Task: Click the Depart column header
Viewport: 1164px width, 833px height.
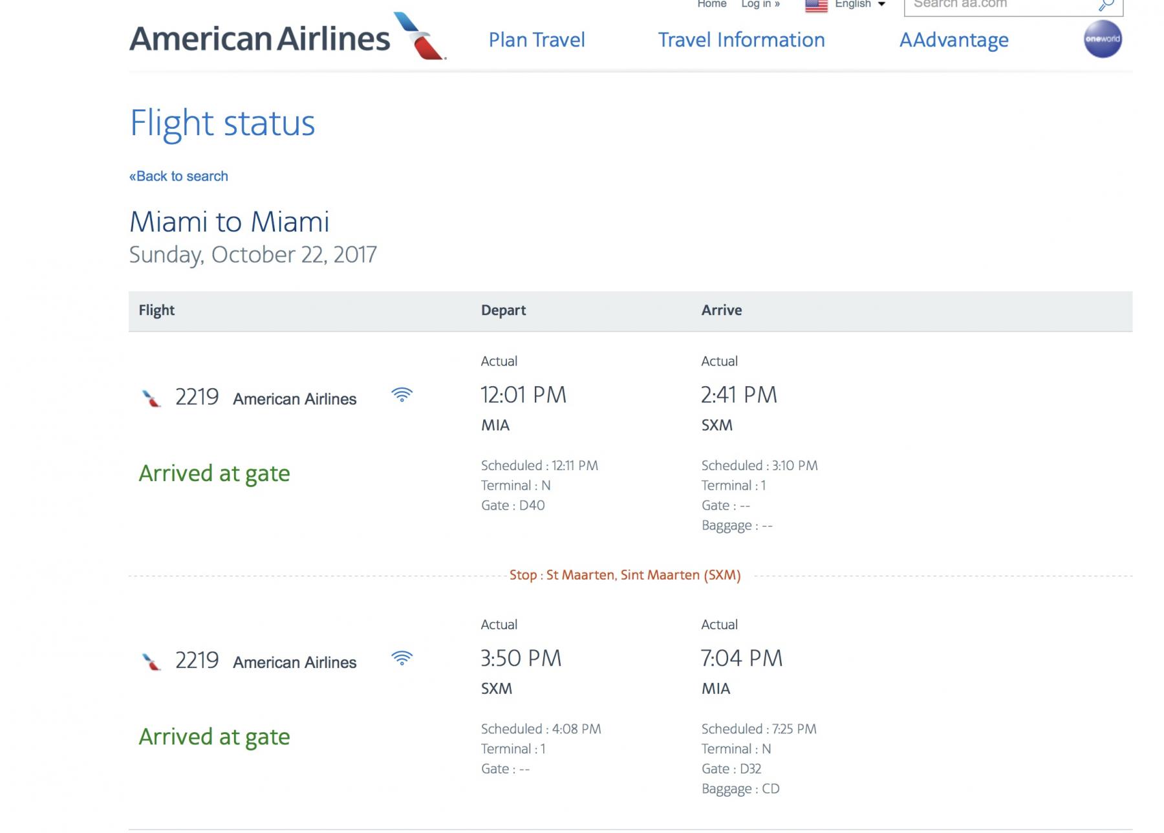Action: (x=503, y=310)
